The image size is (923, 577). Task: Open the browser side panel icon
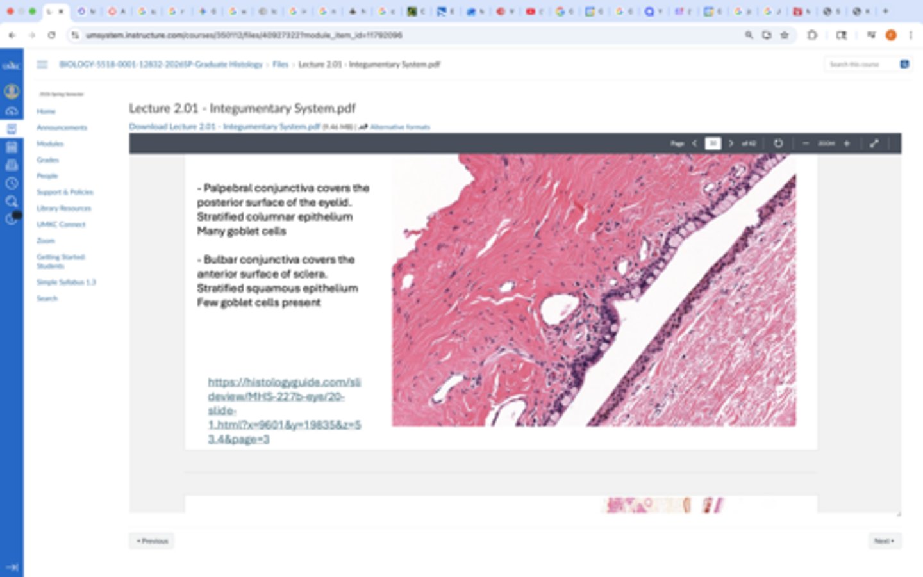pyautogui.click(x=842, y=35)
